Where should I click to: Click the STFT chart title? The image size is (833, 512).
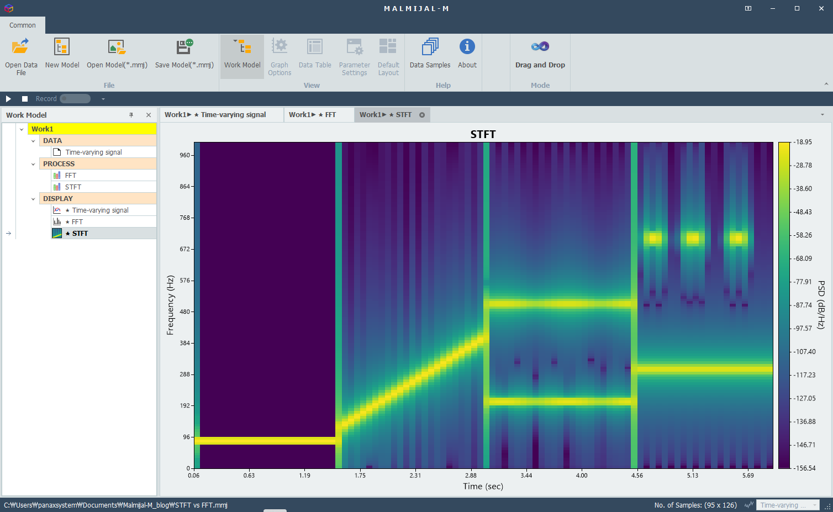483,134
